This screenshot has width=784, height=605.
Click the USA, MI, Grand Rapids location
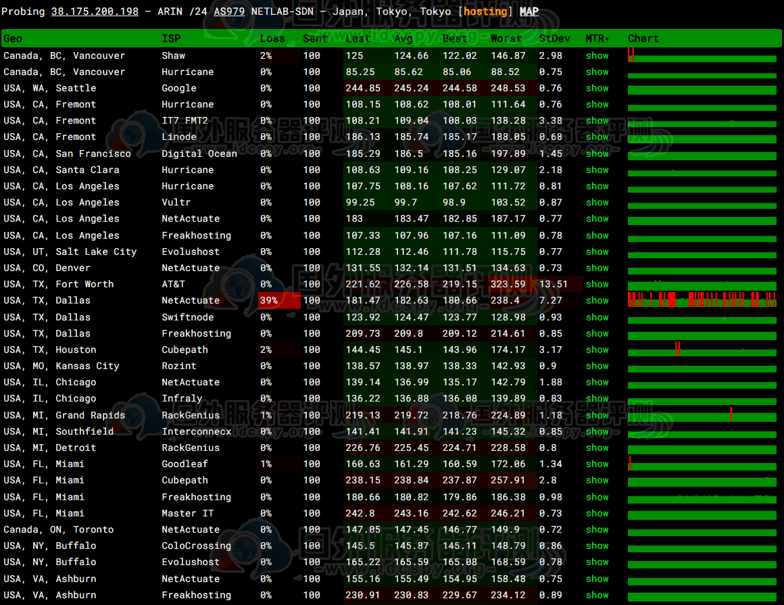tap(64, 415)
